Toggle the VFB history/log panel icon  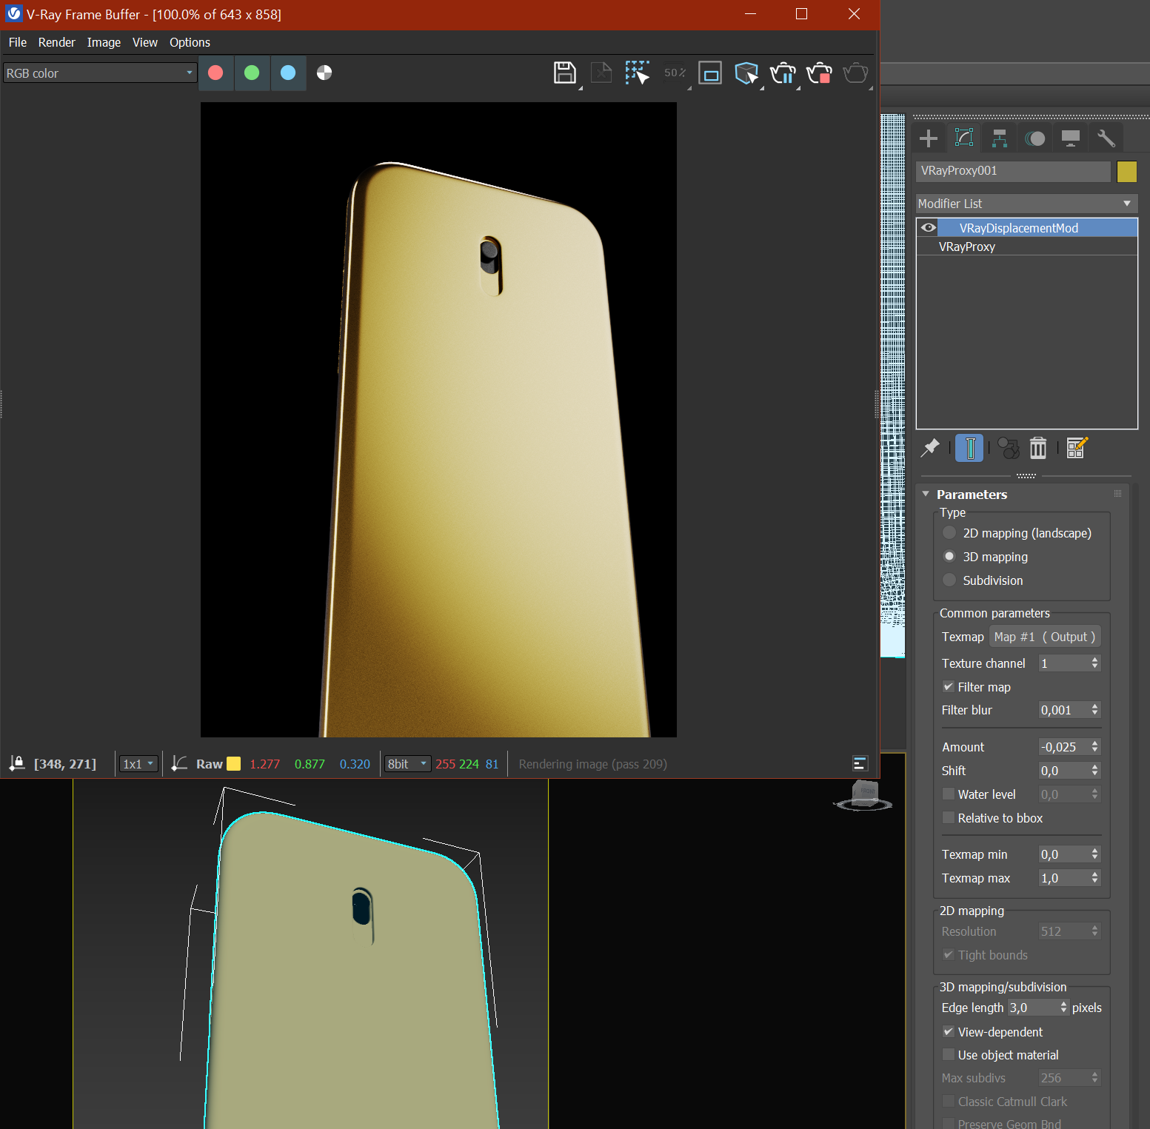(860, 763)
